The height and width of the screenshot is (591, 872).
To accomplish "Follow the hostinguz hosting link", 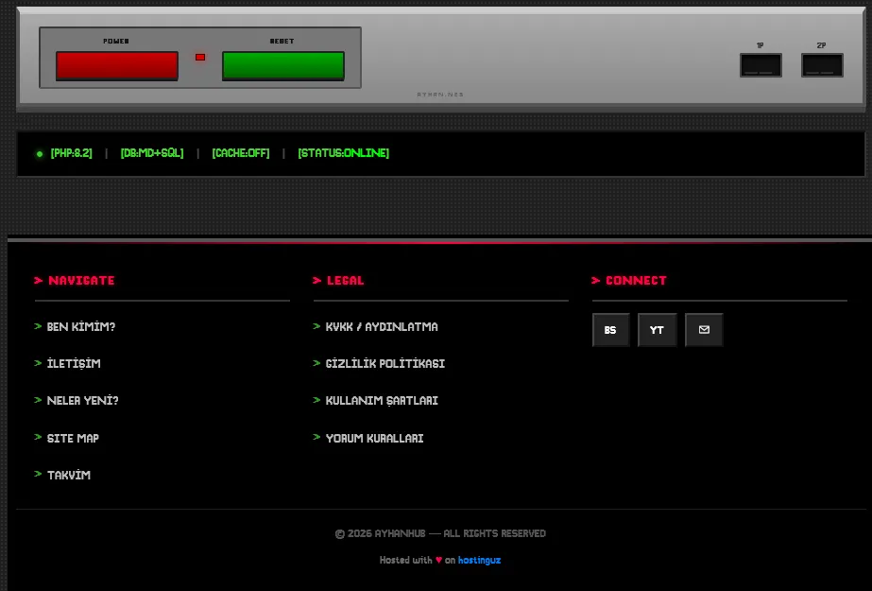I will (479, 560).
